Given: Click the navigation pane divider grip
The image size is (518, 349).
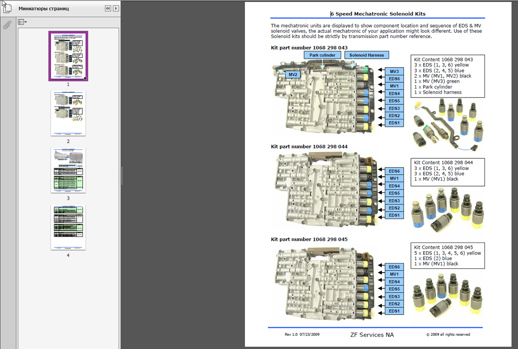Looking at the screenshot, I should [122, 175].
